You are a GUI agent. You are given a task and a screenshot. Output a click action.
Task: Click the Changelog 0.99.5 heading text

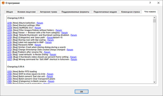[x=16, y=18]
